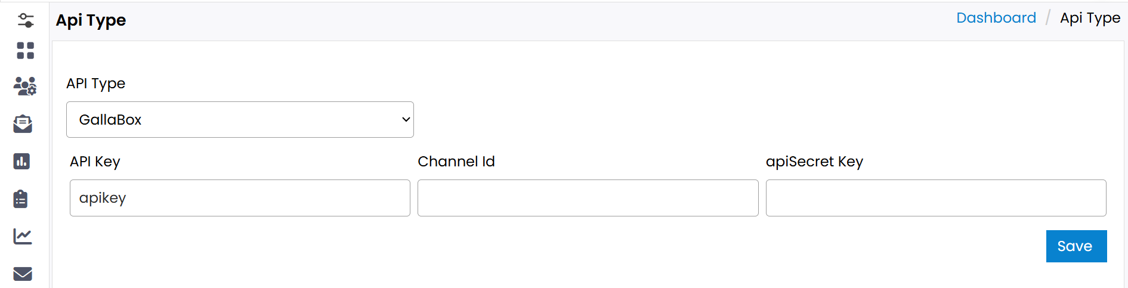The image size is (1128, 288).
Task: Click the Api Type breadcrumb item
Action: click(1090, 18)
